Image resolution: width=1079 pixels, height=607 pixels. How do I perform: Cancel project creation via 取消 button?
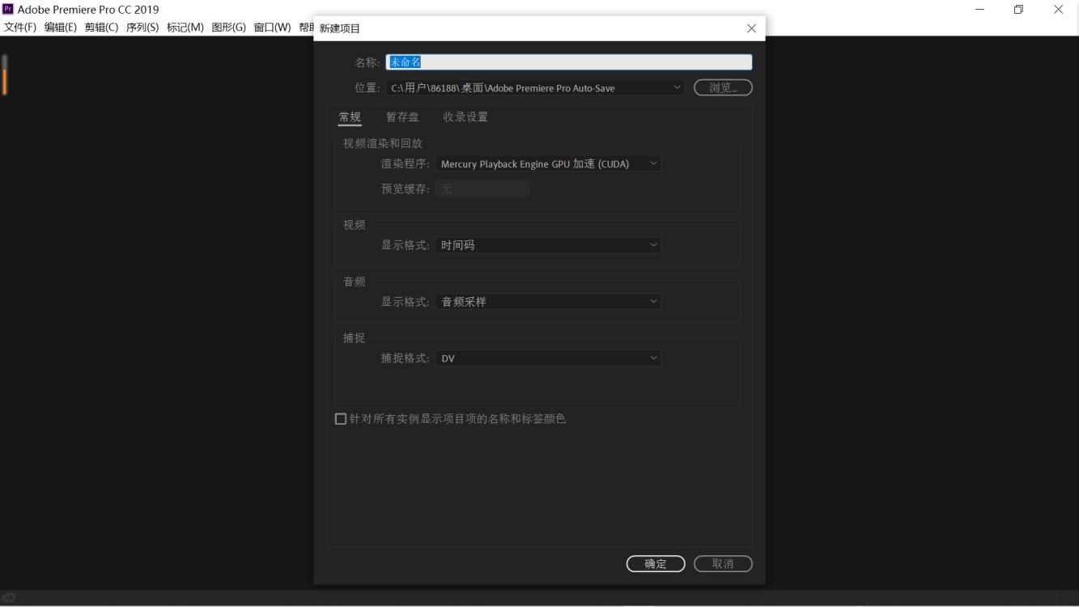coord(722,563)
